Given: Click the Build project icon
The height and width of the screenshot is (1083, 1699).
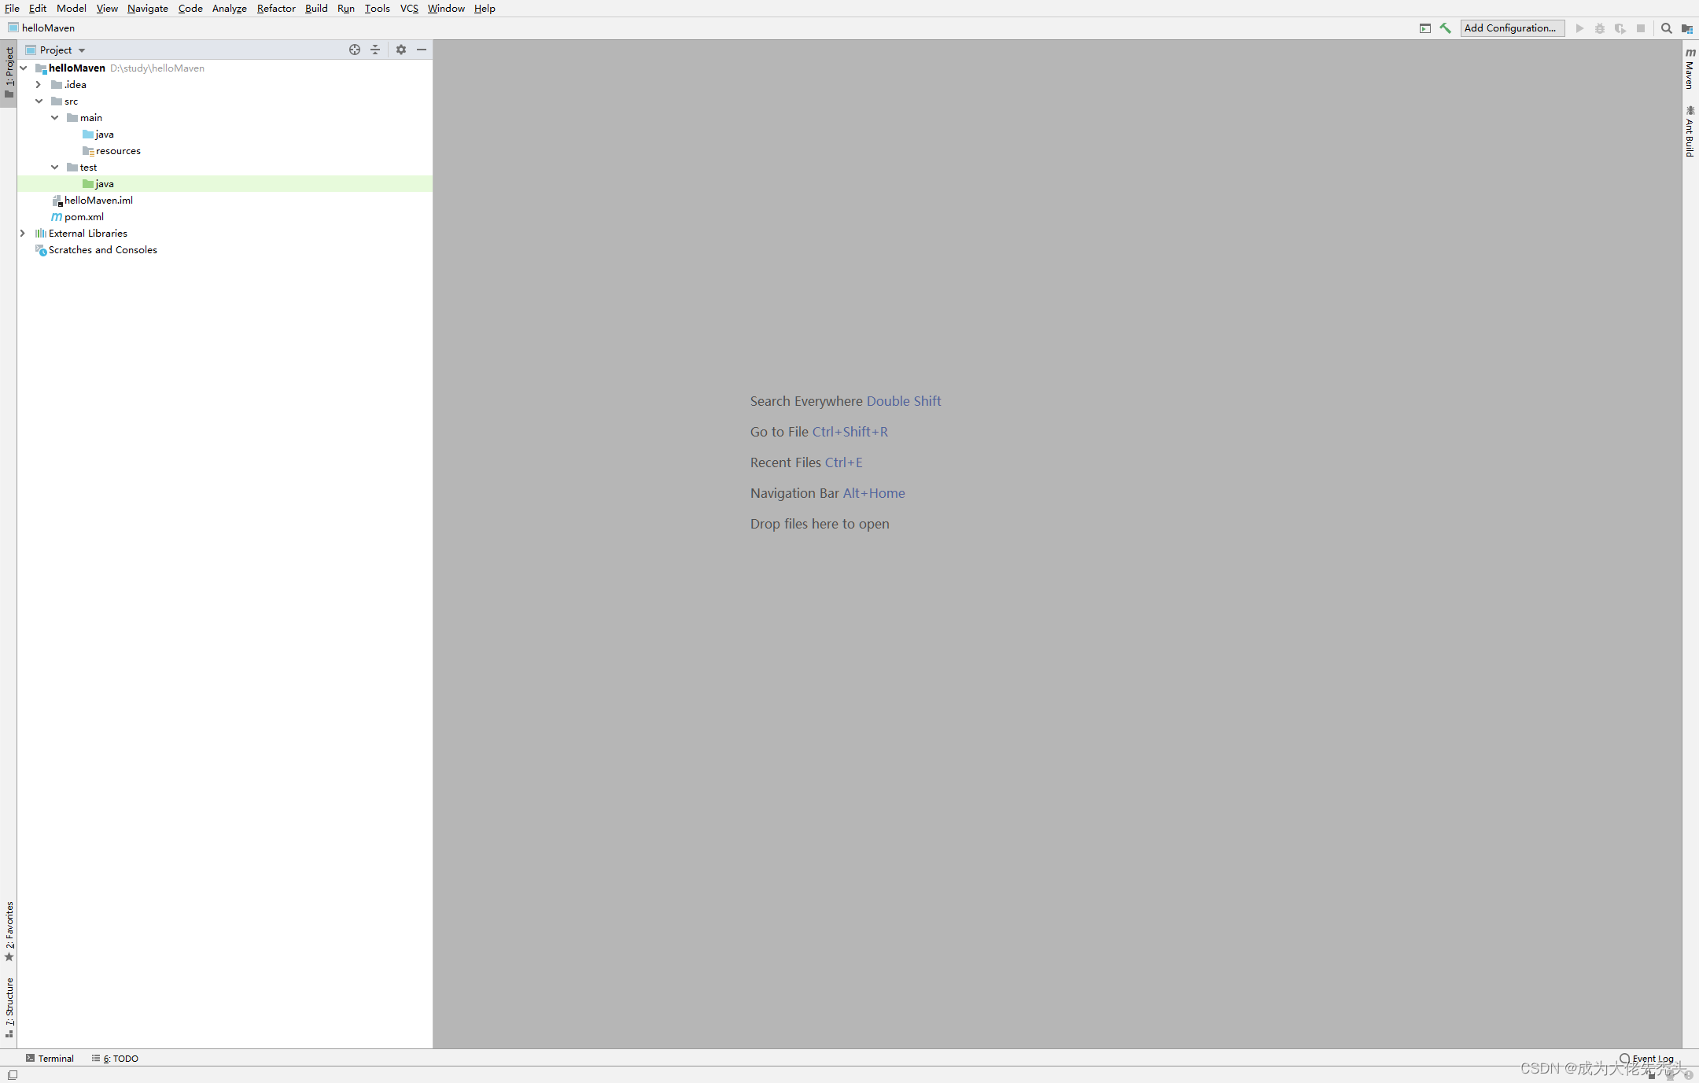Looking at the screenshot, I should [x=1445, y=28].
